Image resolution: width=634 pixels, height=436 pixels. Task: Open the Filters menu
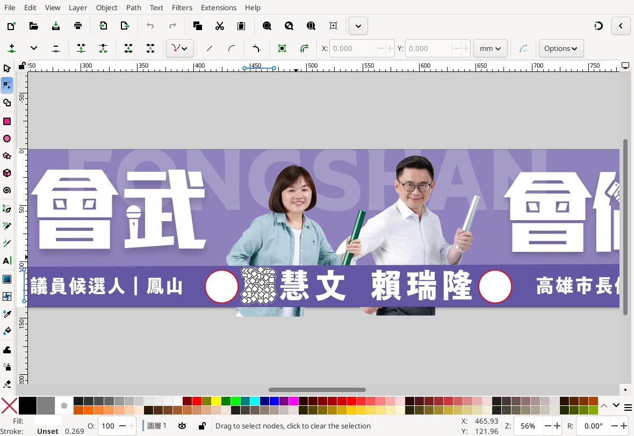(x=182, y=8)
